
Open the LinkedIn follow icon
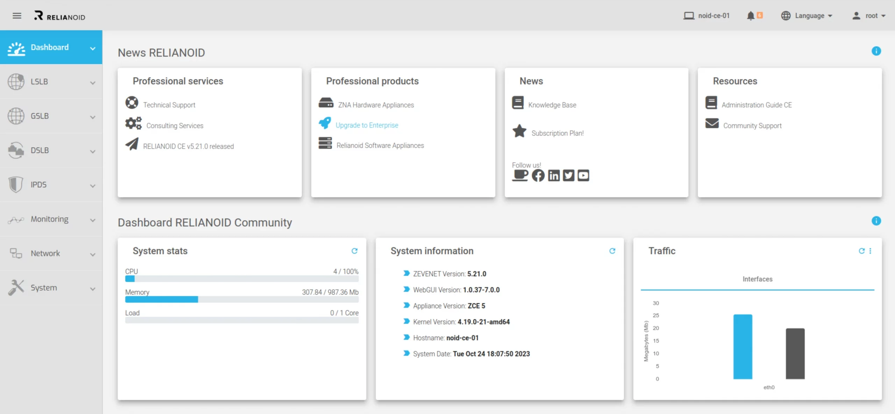(x=554, y=175)
